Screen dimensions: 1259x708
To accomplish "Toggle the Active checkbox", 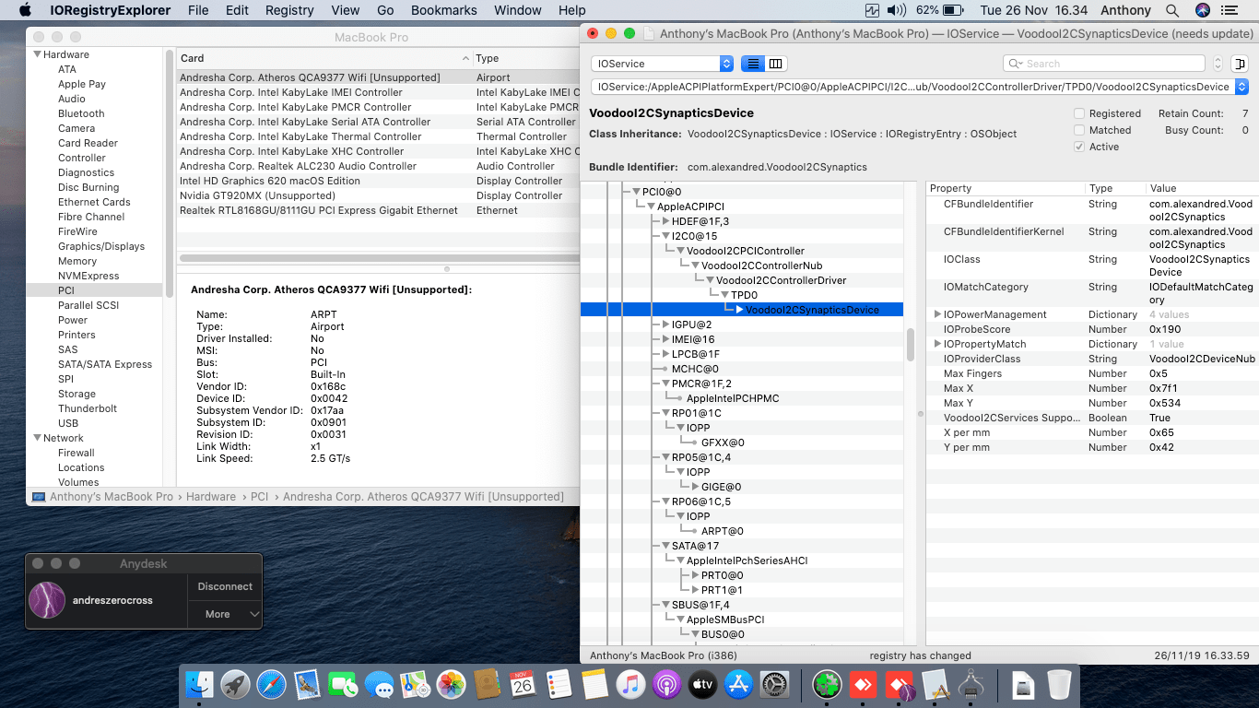I will point(1079,147).
